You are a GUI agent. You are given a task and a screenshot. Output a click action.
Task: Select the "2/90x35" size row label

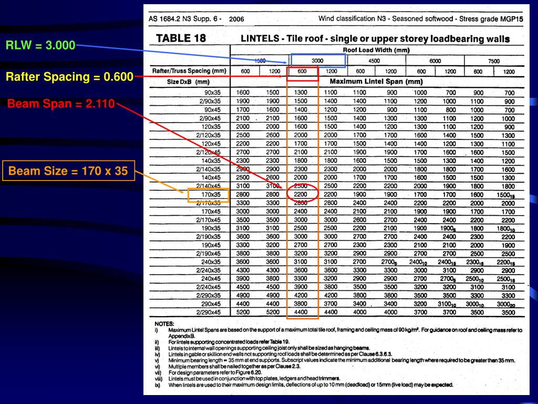click(210, 101)
